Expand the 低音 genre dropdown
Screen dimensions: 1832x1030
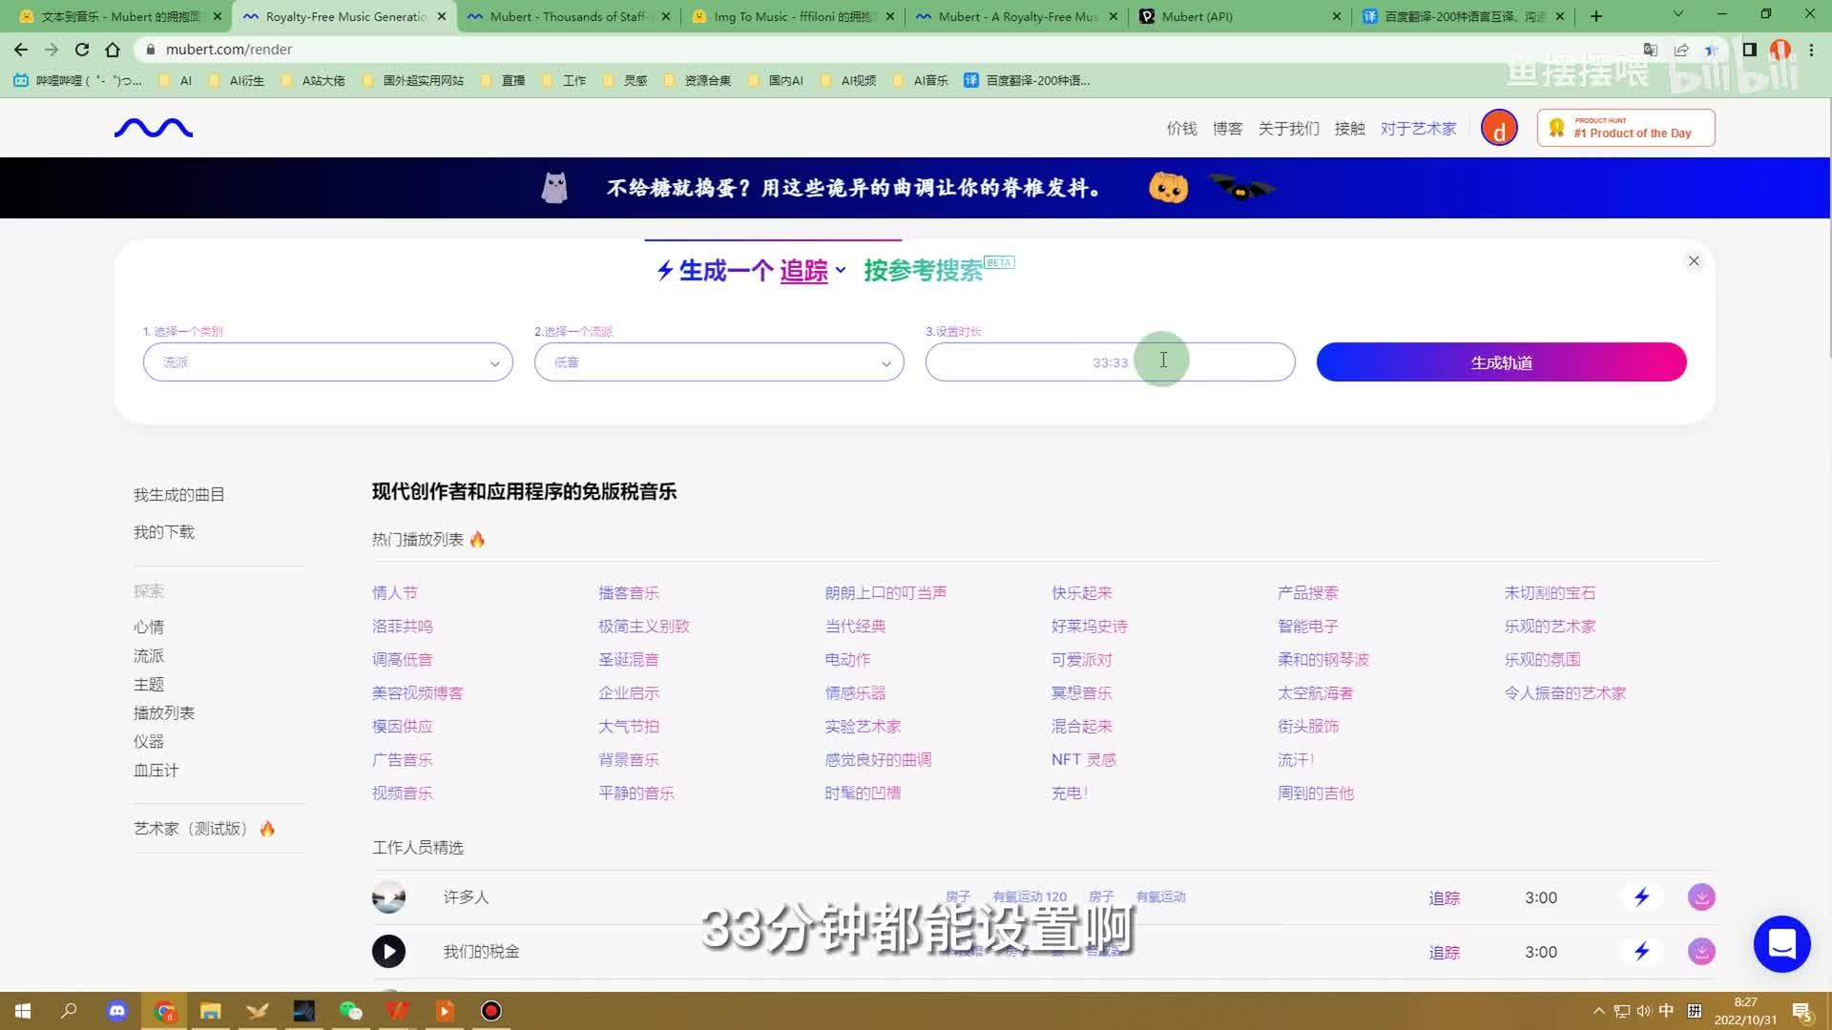(x=718, y=362)
